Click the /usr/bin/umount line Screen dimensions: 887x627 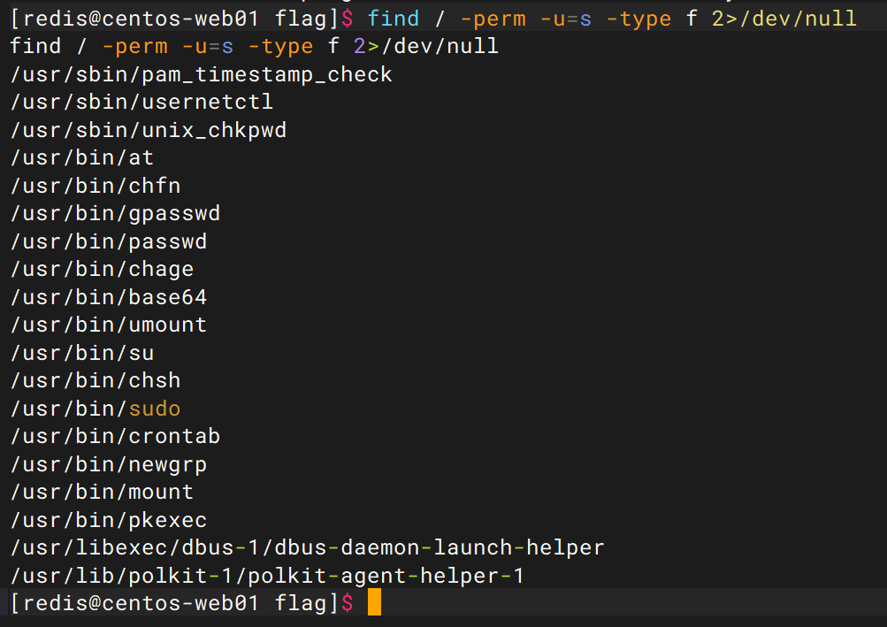[x=109, y=325]
